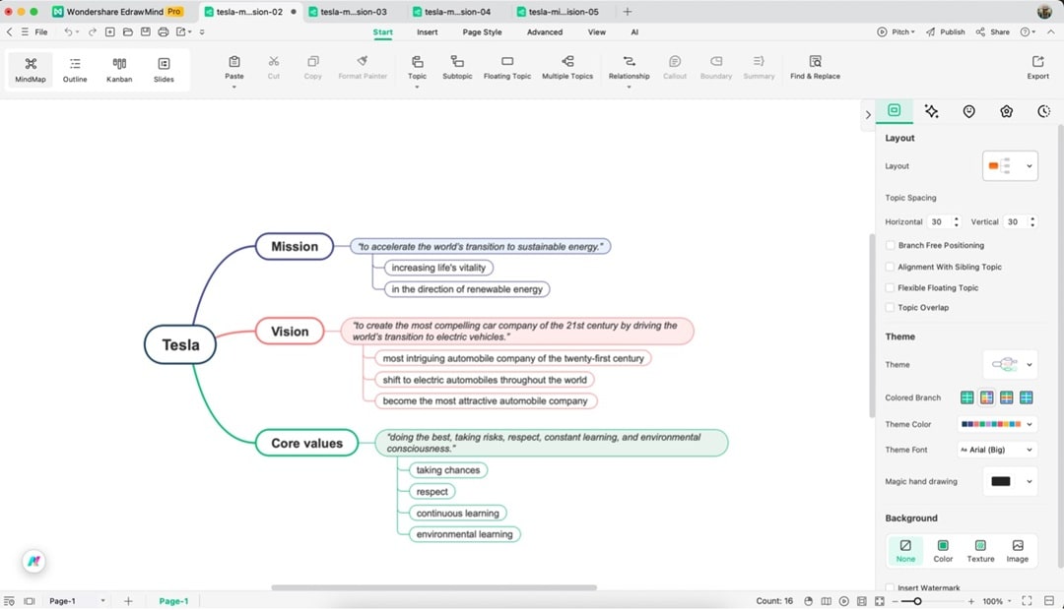Enable Branch Free Positioning
The width and height of the screenshot is (1064, 610).
(890, 245)
